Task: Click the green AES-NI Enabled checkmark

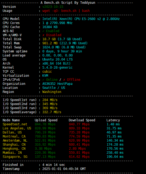Action: coord(43,31)
